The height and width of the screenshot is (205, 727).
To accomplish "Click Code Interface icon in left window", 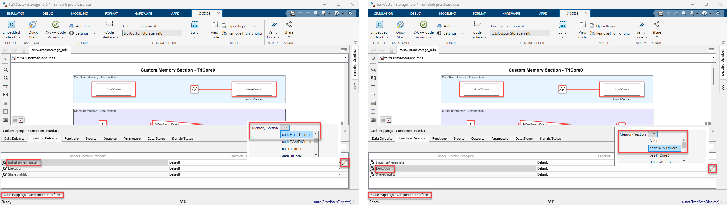I will (110, 24).
